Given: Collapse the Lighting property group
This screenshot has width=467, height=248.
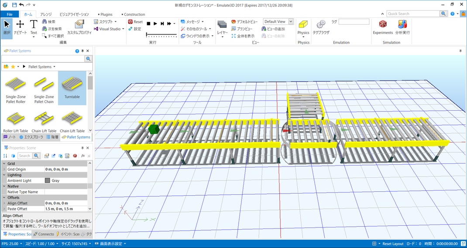Looking at the screenshot, I should click(x=4, y=175).
